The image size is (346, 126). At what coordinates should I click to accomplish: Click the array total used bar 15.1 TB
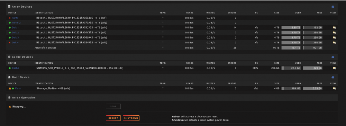[291, 48]
